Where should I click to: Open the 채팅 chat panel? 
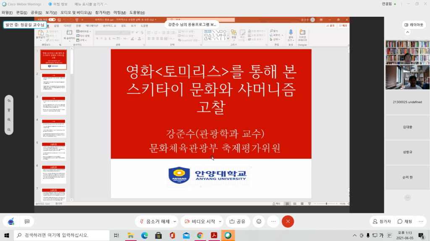[x=405, y=221]
